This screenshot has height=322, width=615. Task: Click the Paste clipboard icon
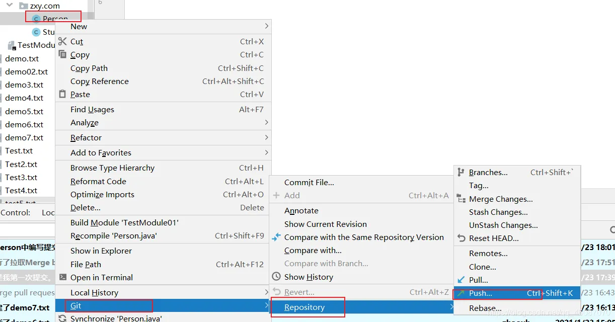[62, 94]
